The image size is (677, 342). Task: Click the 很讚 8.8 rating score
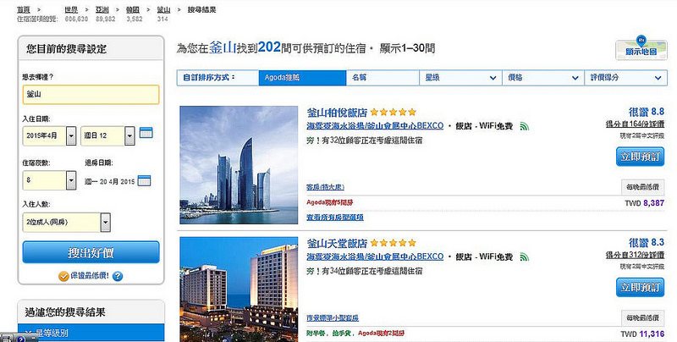[x=646, y=112]
